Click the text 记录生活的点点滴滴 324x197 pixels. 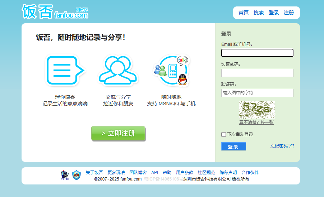[65, 104]
